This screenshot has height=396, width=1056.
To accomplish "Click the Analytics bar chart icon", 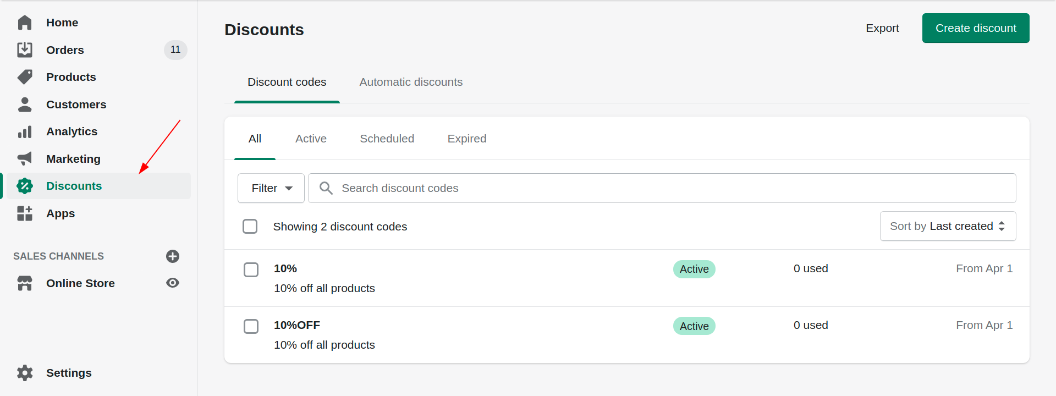I will point(25,131).
